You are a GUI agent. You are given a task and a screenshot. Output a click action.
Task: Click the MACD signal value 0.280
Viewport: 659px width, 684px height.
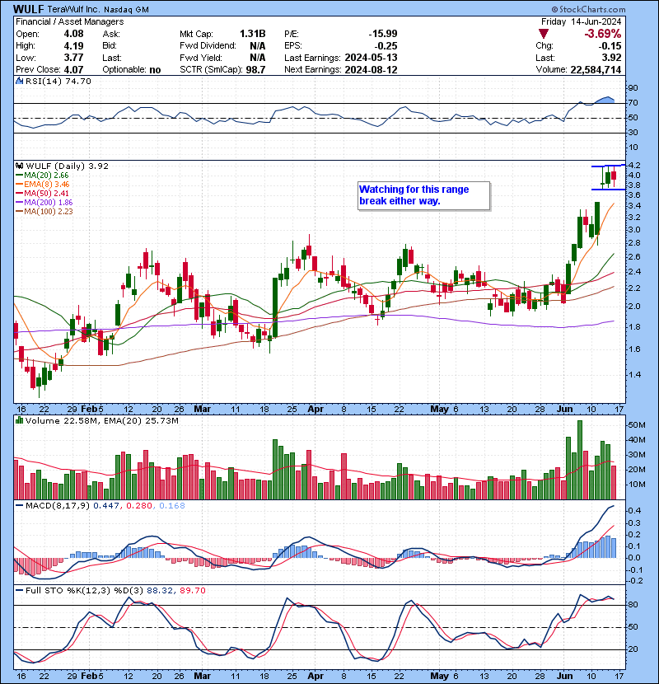click(138, 506)
